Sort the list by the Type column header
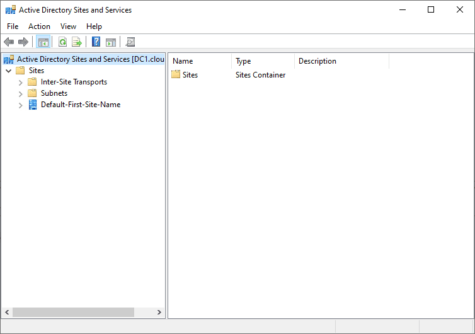The height and width of the screenshot is (334, 475). (263, 61)
